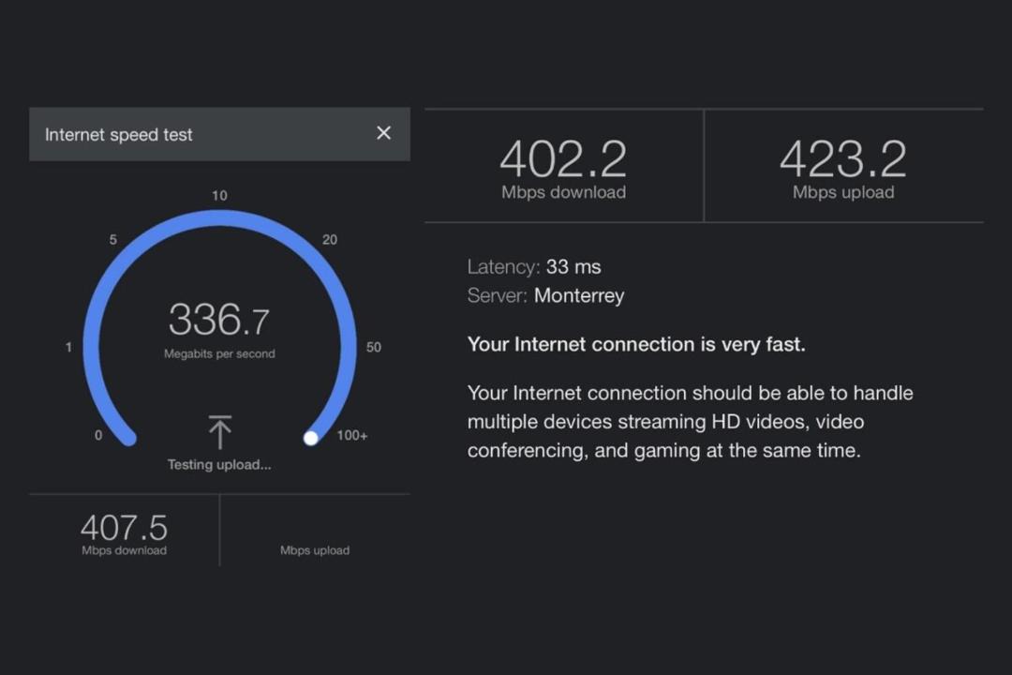The width and height of the screenshot is (1012, 675).
Task: Click the 100+ mark on the gauge
Action: 352,436
